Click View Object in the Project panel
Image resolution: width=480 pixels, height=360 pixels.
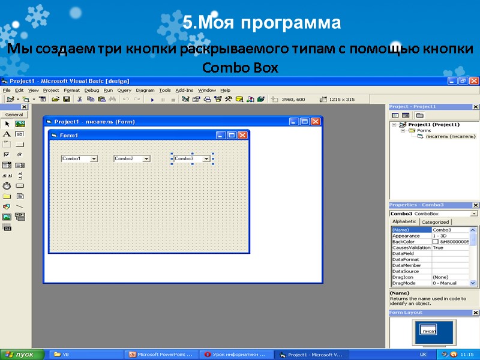click(x=406, y=115)
